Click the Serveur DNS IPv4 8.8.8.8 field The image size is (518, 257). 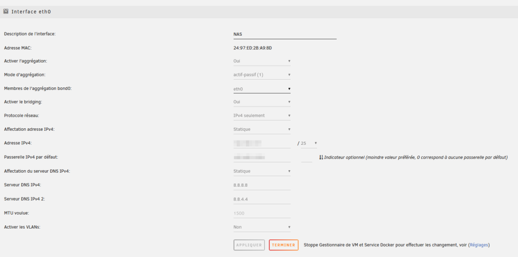coord(262,185)
